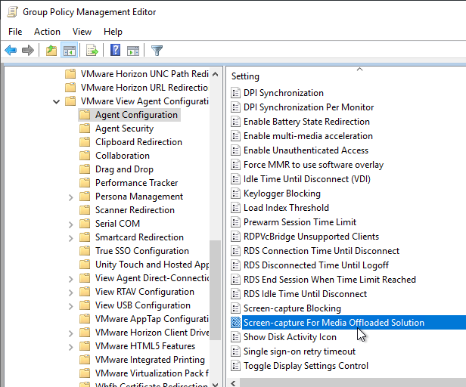Click the settings pane left scroll arrow

pyautogui.click(x=233, y=383)
